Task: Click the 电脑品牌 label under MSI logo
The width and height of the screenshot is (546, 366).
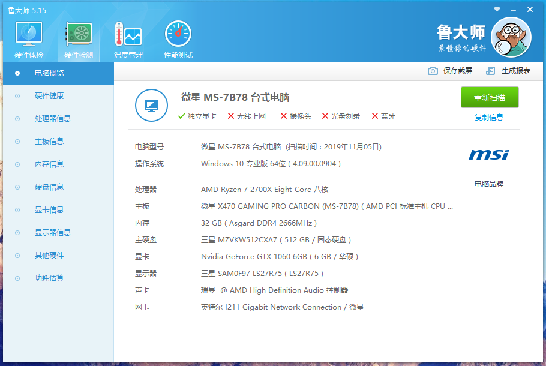Action: click(489, 184)
